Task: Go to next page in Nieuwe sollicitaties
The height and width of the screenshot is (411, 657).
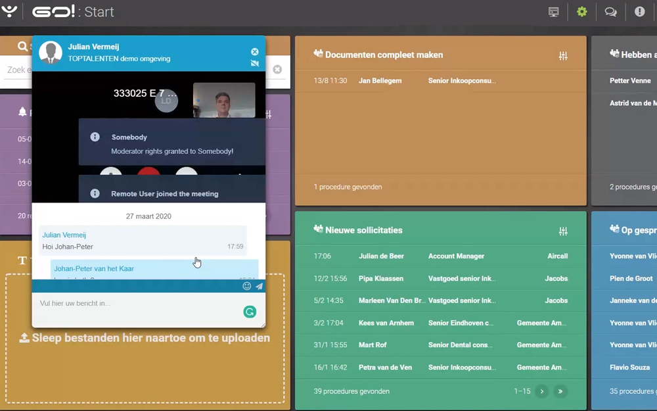Action: click(542, 391)
